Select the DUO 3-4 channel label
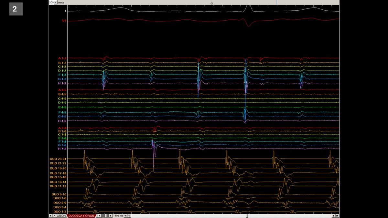Image resolution: width=388 pixels, height=218 pixels. tap(60, 207)
